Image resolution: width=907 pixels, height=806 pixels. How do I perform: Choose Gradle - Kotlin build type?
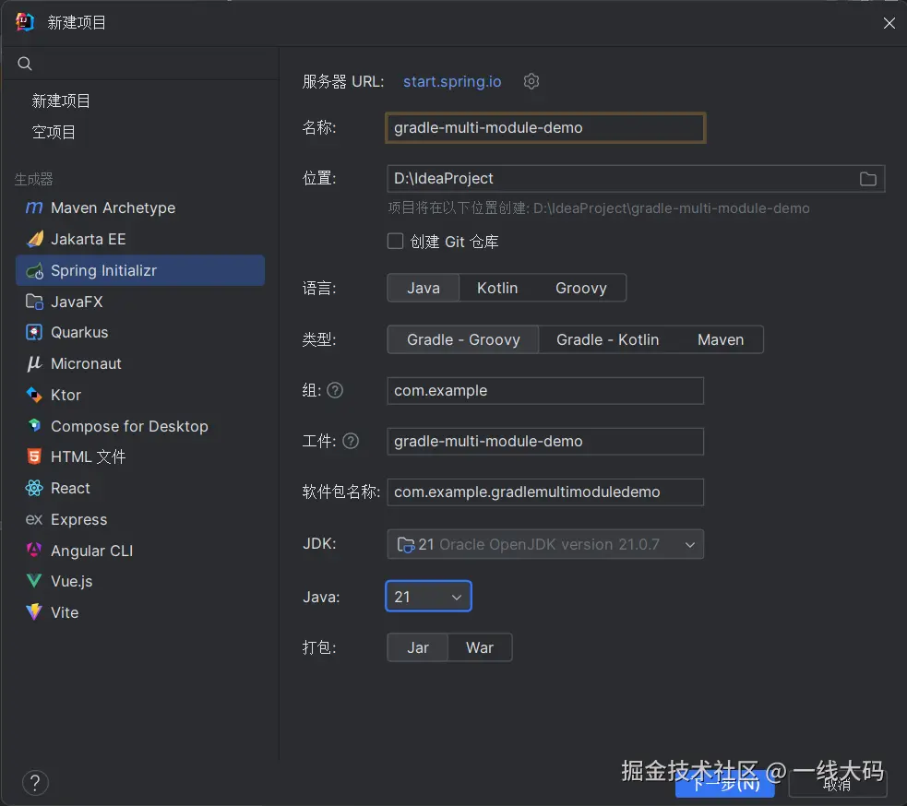click(607, 339)
